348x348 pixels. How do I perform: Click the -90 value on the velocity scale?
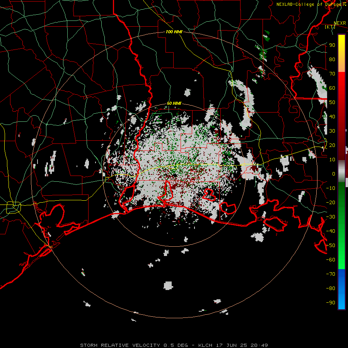[x=331, y=303]
